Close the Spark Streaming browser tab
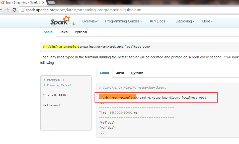This screenshot has height=144, width=239. pyautogui.click(x=43, y=2)
